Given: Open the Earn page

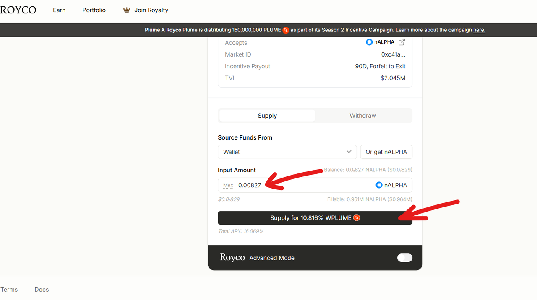Looking at the screenshot, I should coord(59,10).
